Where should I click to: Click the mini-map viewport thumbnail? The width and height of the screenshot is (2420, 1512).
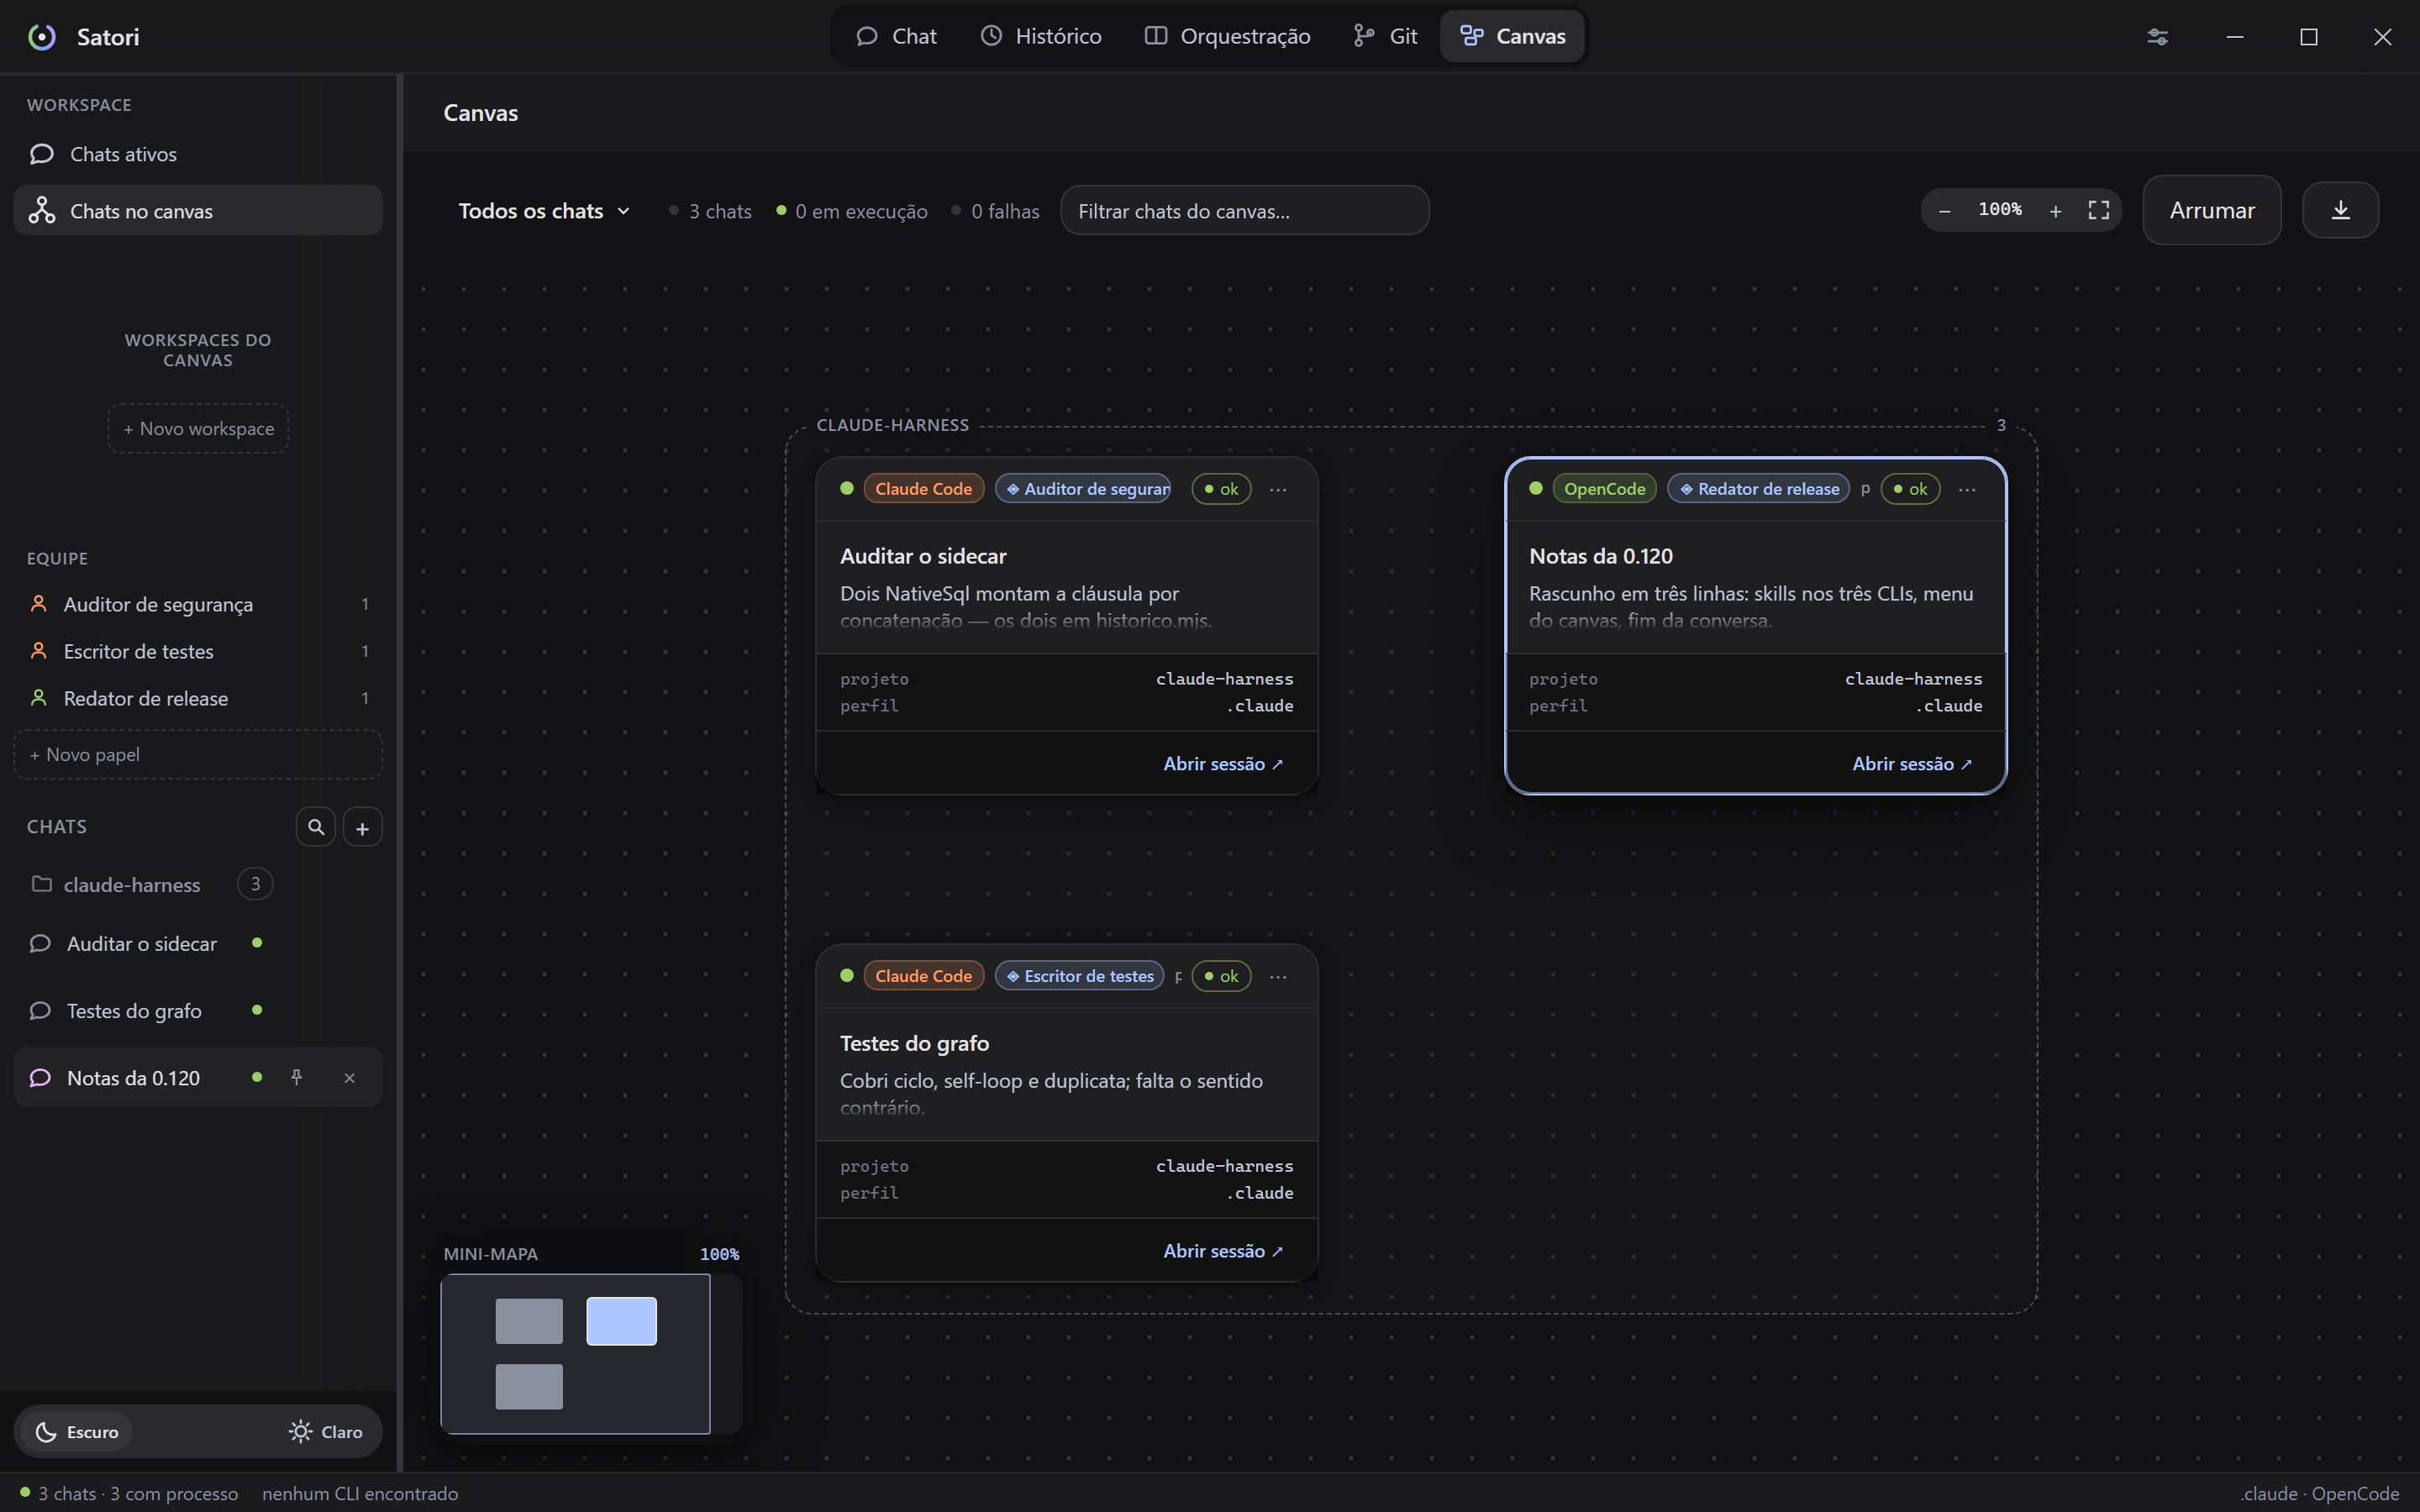575,1353
